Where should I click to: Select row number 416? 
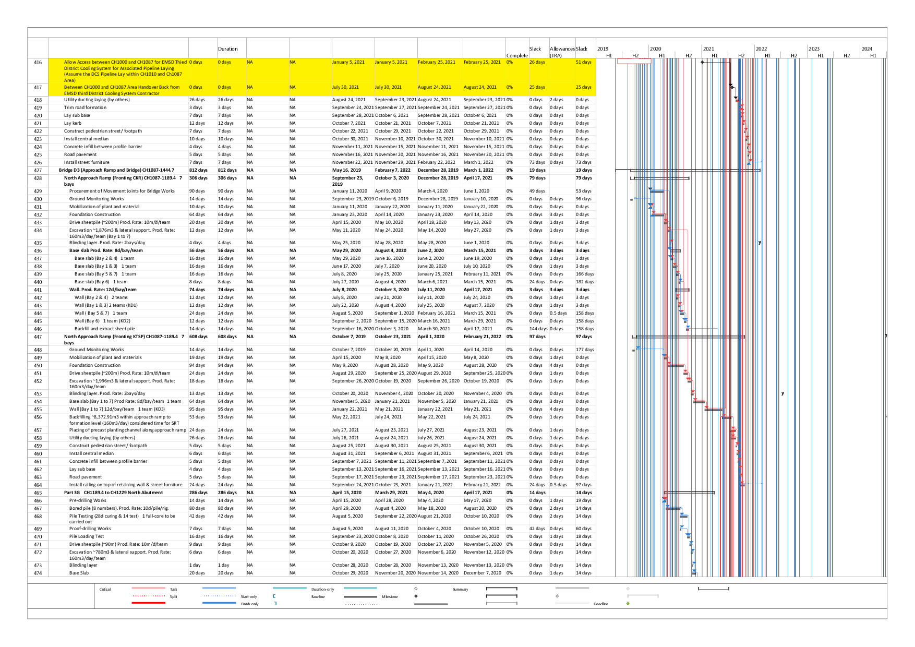pos(38,63)
